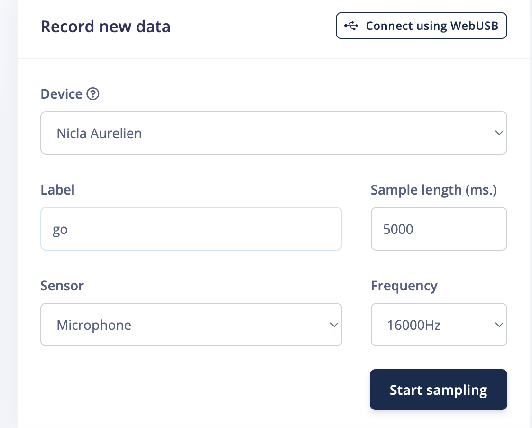Click the 'Nicla Aurelien' text in Device selector
The height and width of the screenshot is (428, 532).
tap(99, 133)
